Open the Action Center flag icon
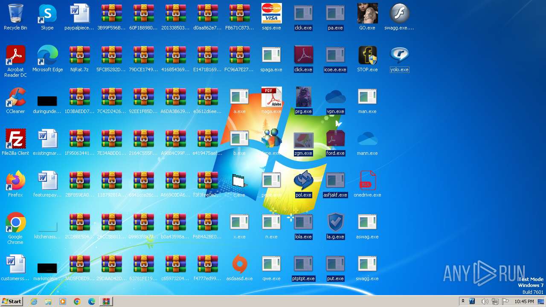This screenshot has height=307, width=546. [x=505, y=301]
